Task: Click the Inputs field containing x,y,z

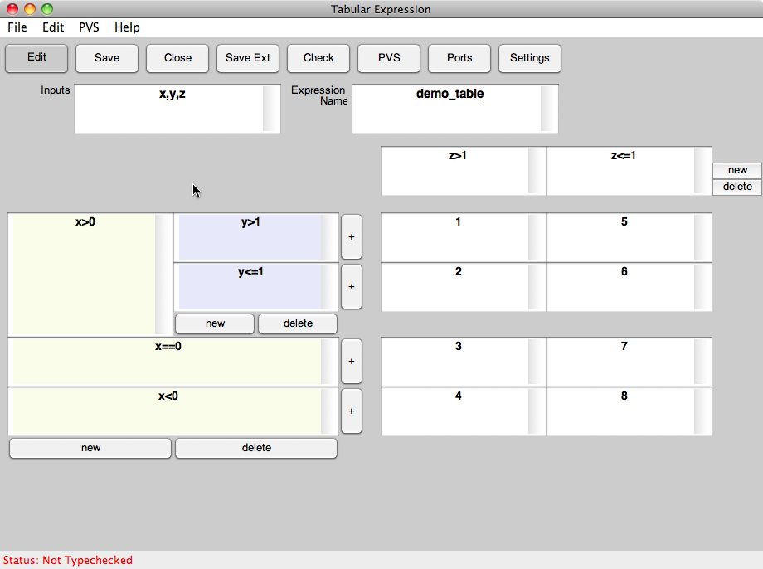Action: pos(168,108)
